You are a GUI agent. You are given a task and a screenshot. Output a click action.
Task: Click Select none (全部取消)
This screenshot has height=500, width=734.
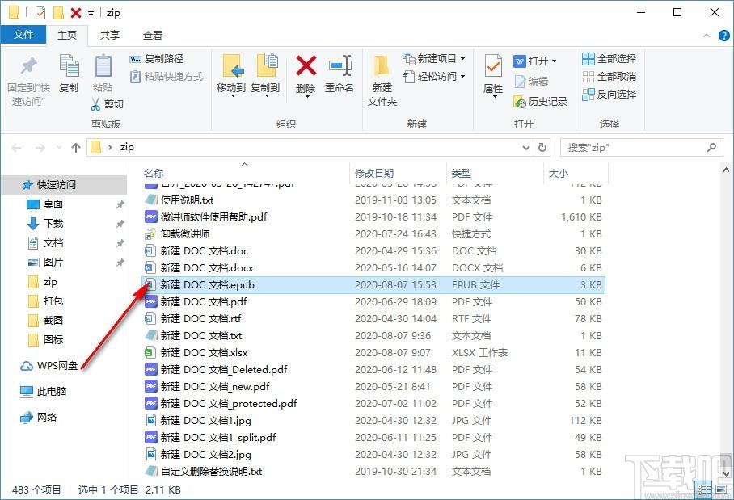tap(609, 76)
